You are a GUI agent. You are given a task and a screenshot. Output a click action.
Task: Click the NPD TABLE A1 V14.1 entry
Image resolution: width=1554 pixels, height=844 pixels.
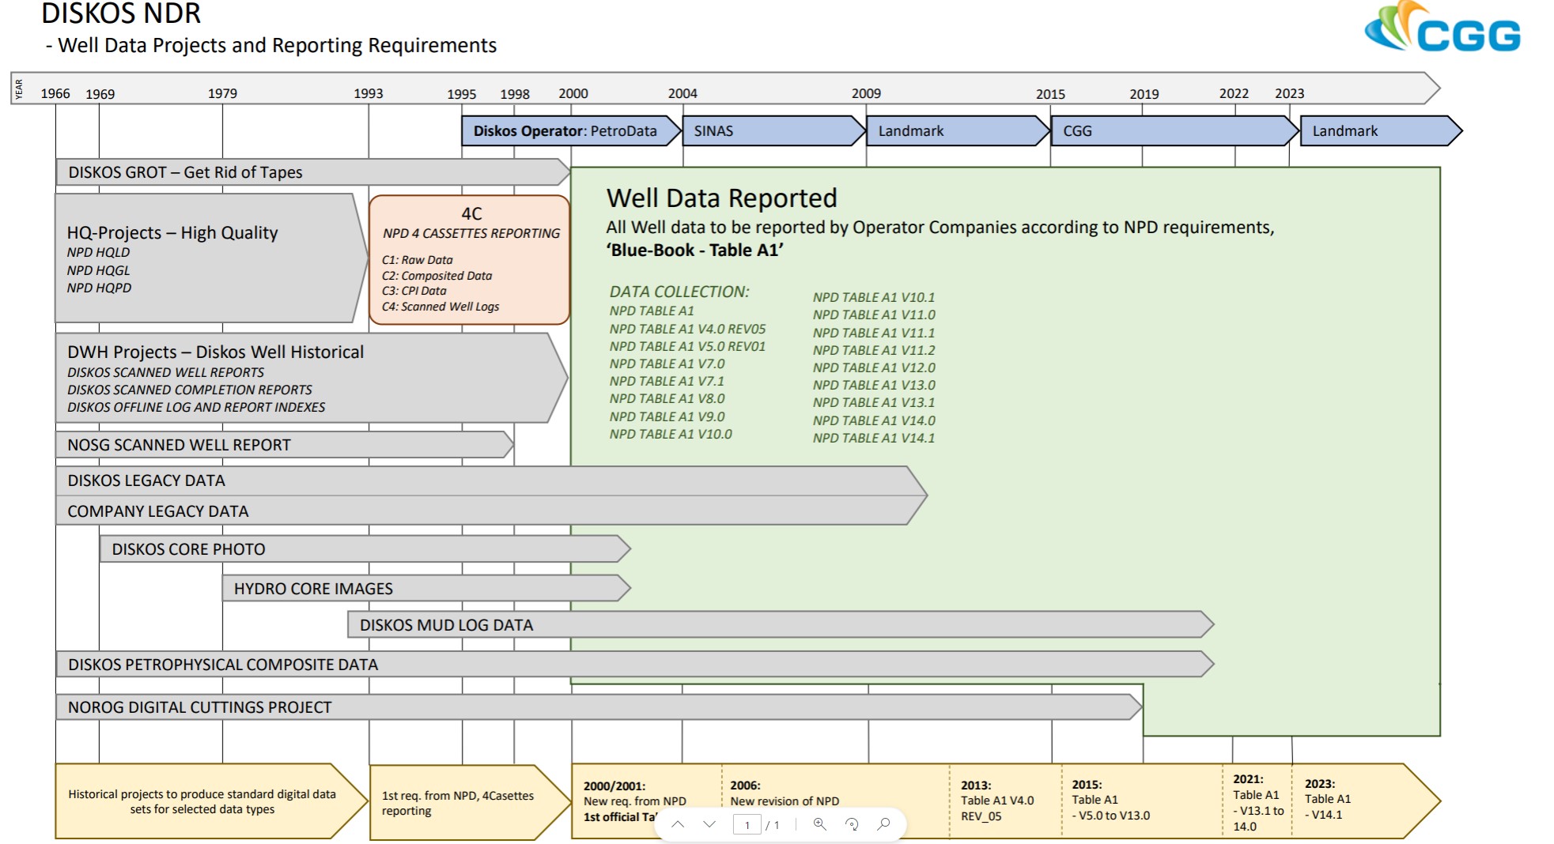[873, 438]
